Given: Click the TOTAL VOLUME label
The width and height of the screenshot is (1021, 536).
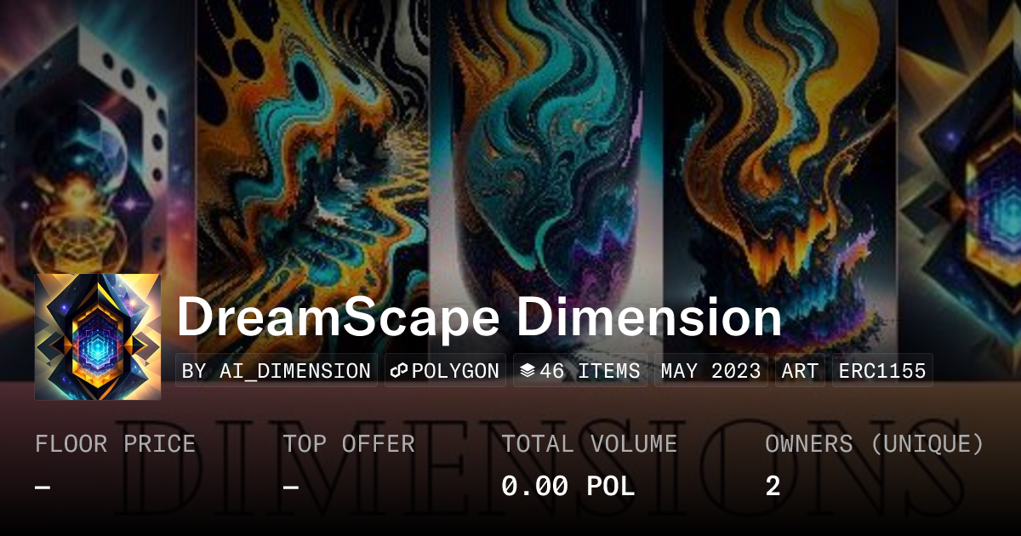Looking at the screenshot, I should pos(589,444).
